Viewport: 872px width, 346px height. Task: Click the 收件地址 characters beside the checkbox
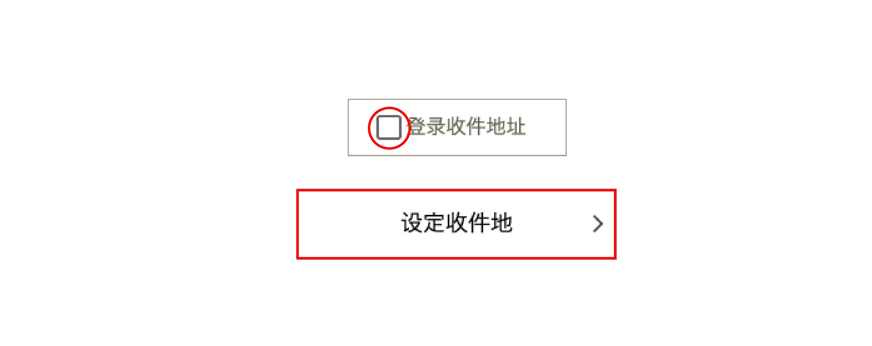click(x=486, y=127)
